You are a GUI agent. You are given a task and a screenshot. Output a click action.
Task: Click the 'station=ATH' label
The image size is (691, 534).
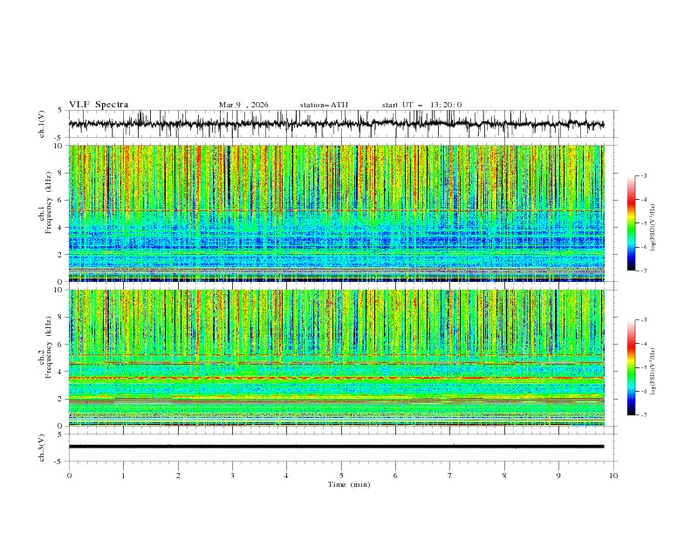point(324,105)
